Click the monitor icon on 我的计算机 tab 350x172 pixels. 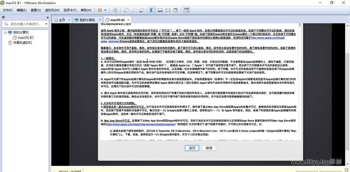[77, 20]
